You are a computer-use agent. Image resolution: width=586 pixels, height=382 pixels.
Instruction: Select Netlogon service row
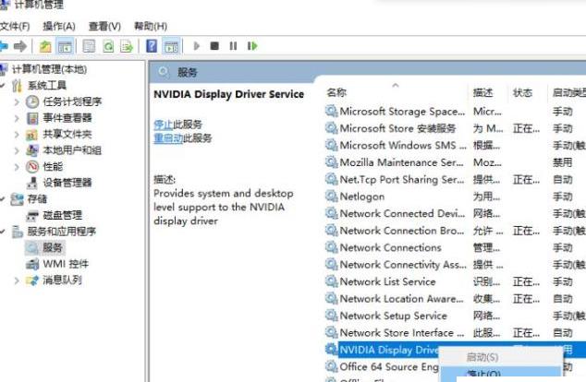tap(455, 197)
